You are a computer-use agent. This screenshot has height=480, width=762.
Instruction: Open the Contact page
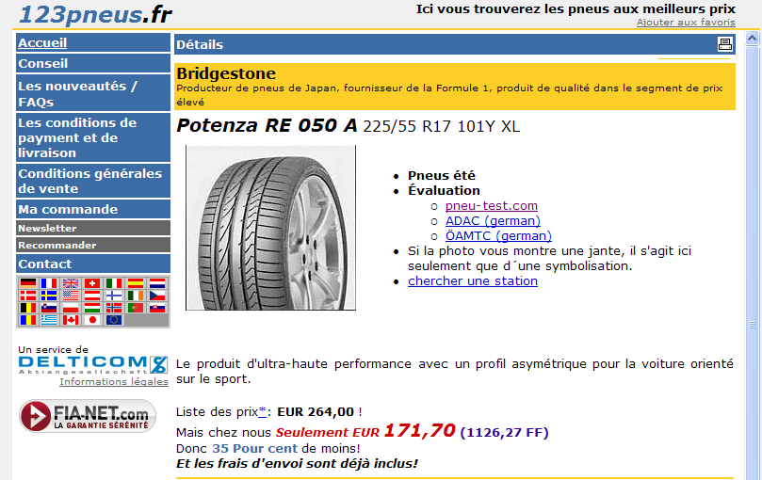(x=45, y=264)
